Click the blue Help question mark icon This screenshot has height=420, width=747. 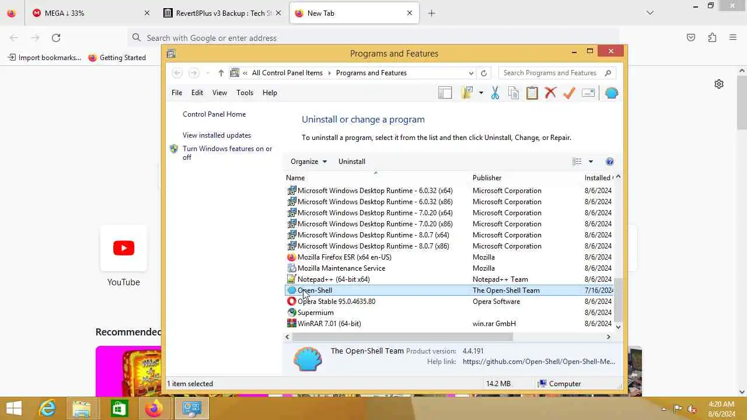610,162
